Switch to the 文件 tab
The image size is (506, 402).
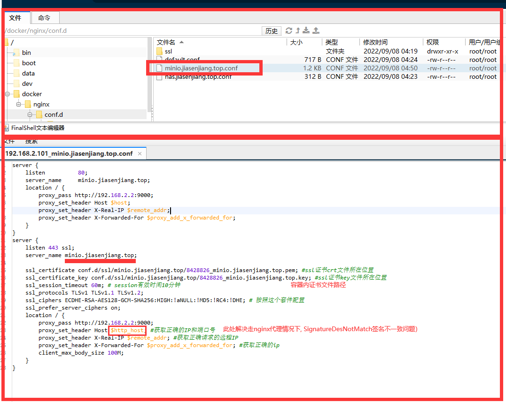16,18
